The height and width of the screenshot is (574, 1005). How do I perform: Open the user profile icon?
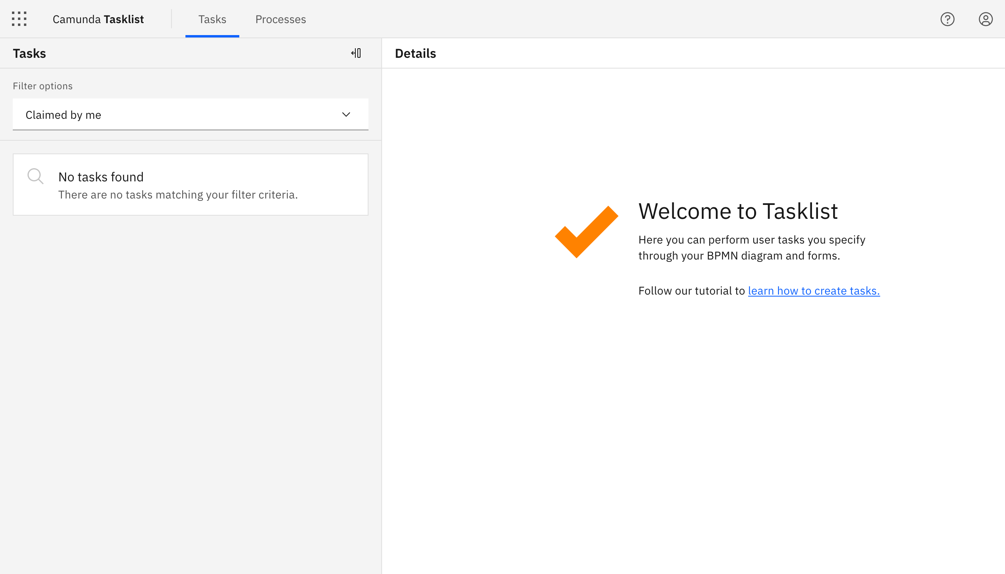tap(985, 19)
